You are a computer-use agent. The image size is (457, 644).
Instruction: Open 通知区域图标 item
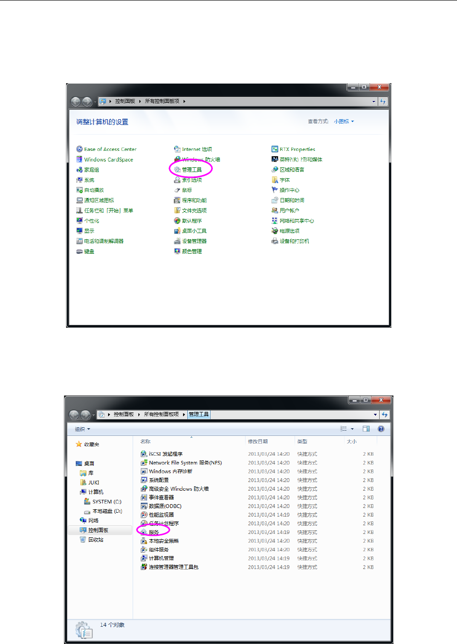(95, 200)
